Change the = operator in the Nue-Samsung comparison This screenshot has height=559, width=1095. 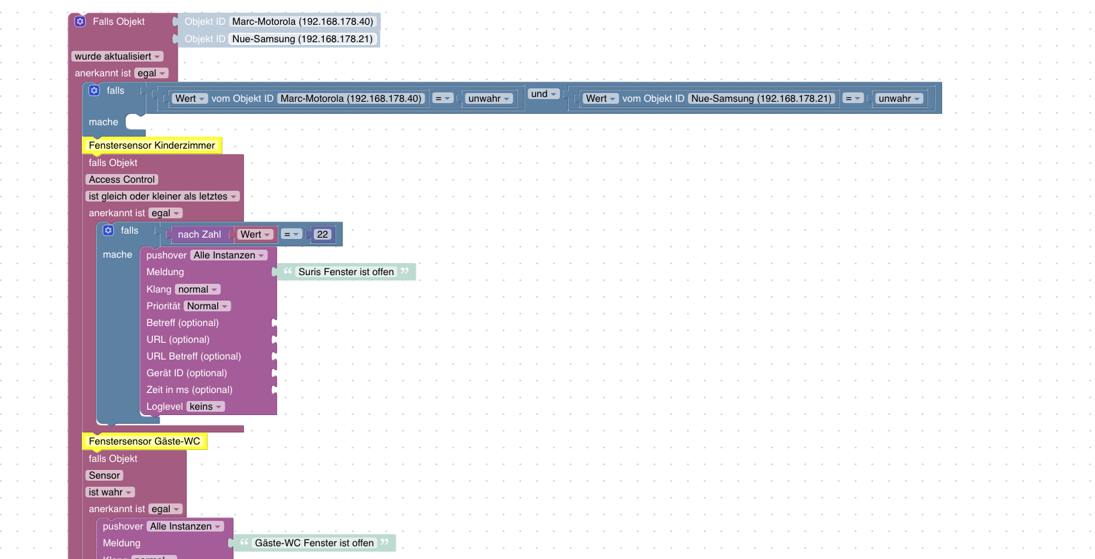point(853,98)
